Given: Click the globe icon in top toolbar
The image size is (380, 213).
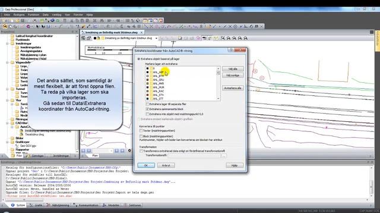Looking at the screenshot, I should tap(138, 21).
